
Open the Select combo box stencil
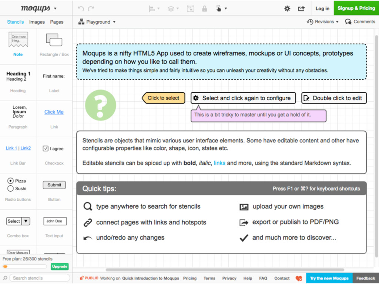tap(18, 221)
